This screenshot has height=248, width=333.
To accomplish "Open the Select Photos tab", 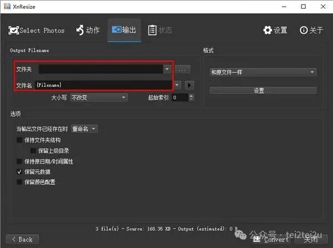I will click(36, 31).
